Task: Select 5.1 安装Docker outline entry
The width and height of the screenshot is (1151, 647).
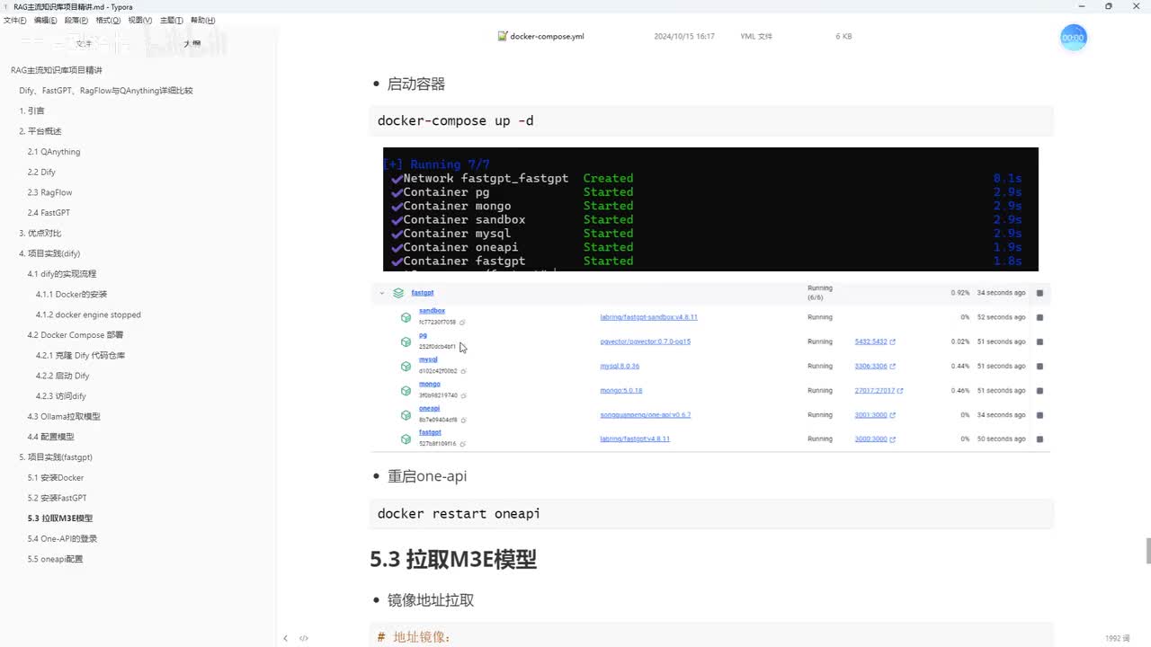Action: pyautogui.click(x=56, y=477)
